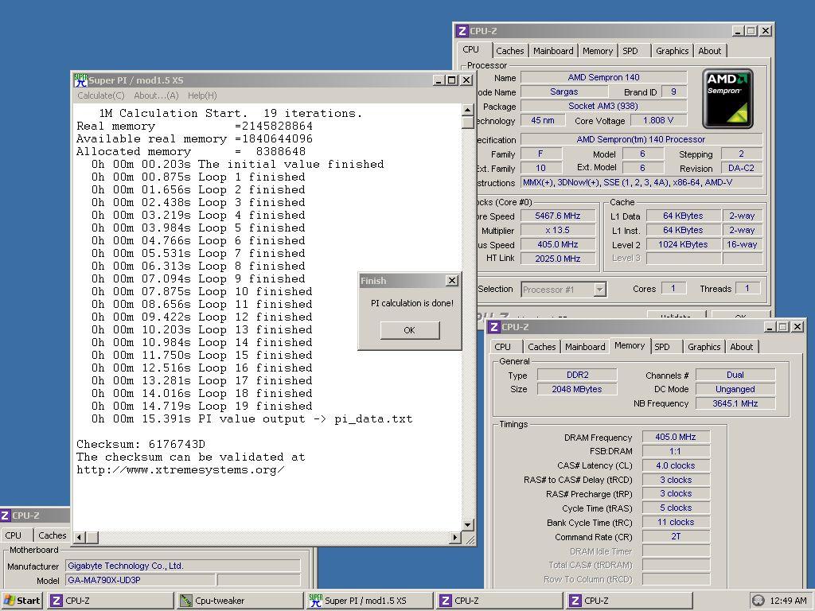Click the Z icon in Memory CPU-Z window title

tap(493, 327)
